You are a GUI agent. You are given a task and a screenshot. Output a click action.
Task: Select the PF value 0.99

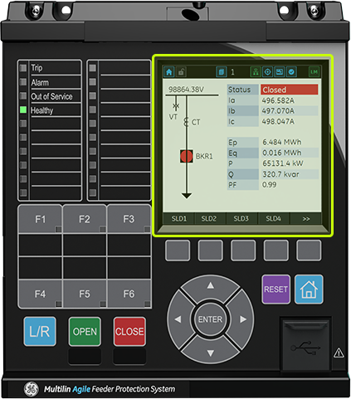pyautogui.click(x=269, y=184)
